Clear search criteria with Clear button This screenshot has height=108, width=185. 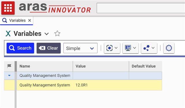coord(49,48)
